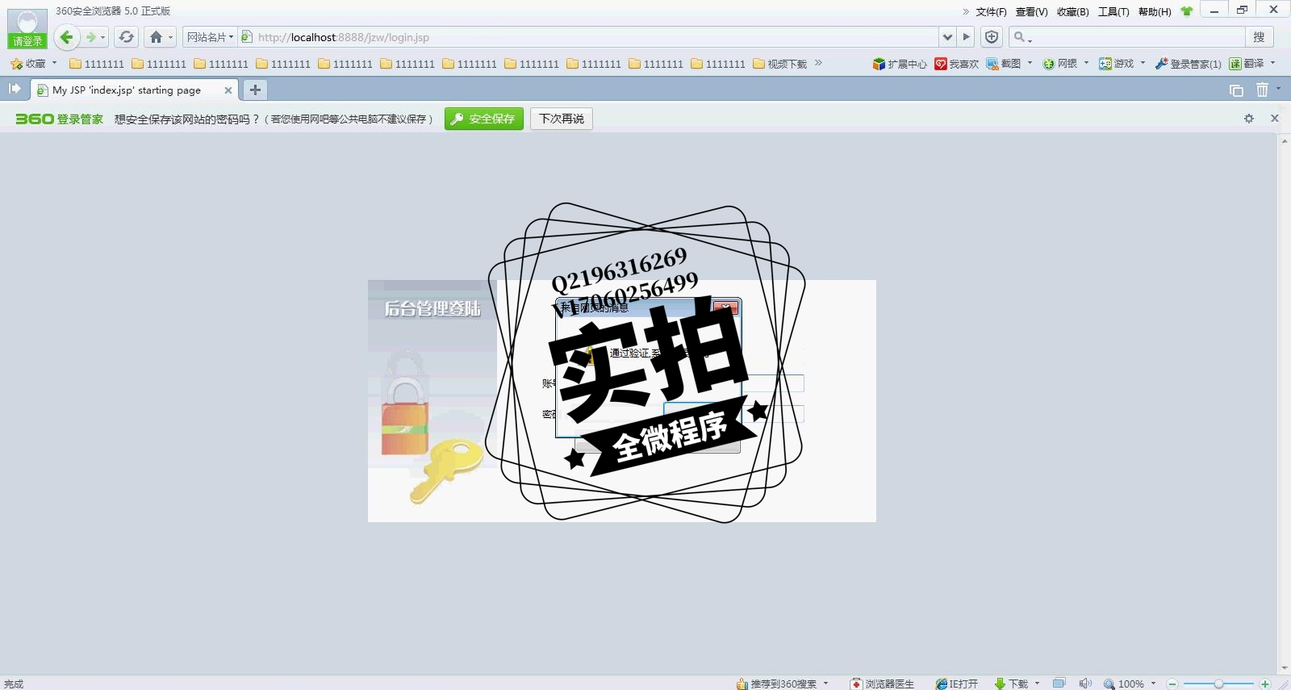Viewport: 1291px width, 690px height.
Task: Open the 工具(T) menu
Action: (1113, 11)
